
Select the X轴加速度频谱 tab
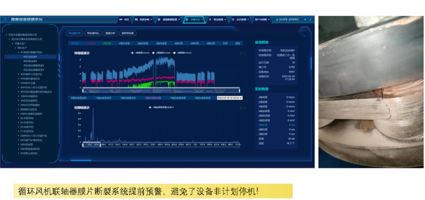point(153,98)
